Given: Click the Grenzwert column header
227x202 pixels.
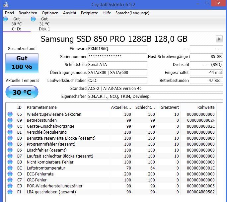Looking at the screenshot, I should click(169, 107).
